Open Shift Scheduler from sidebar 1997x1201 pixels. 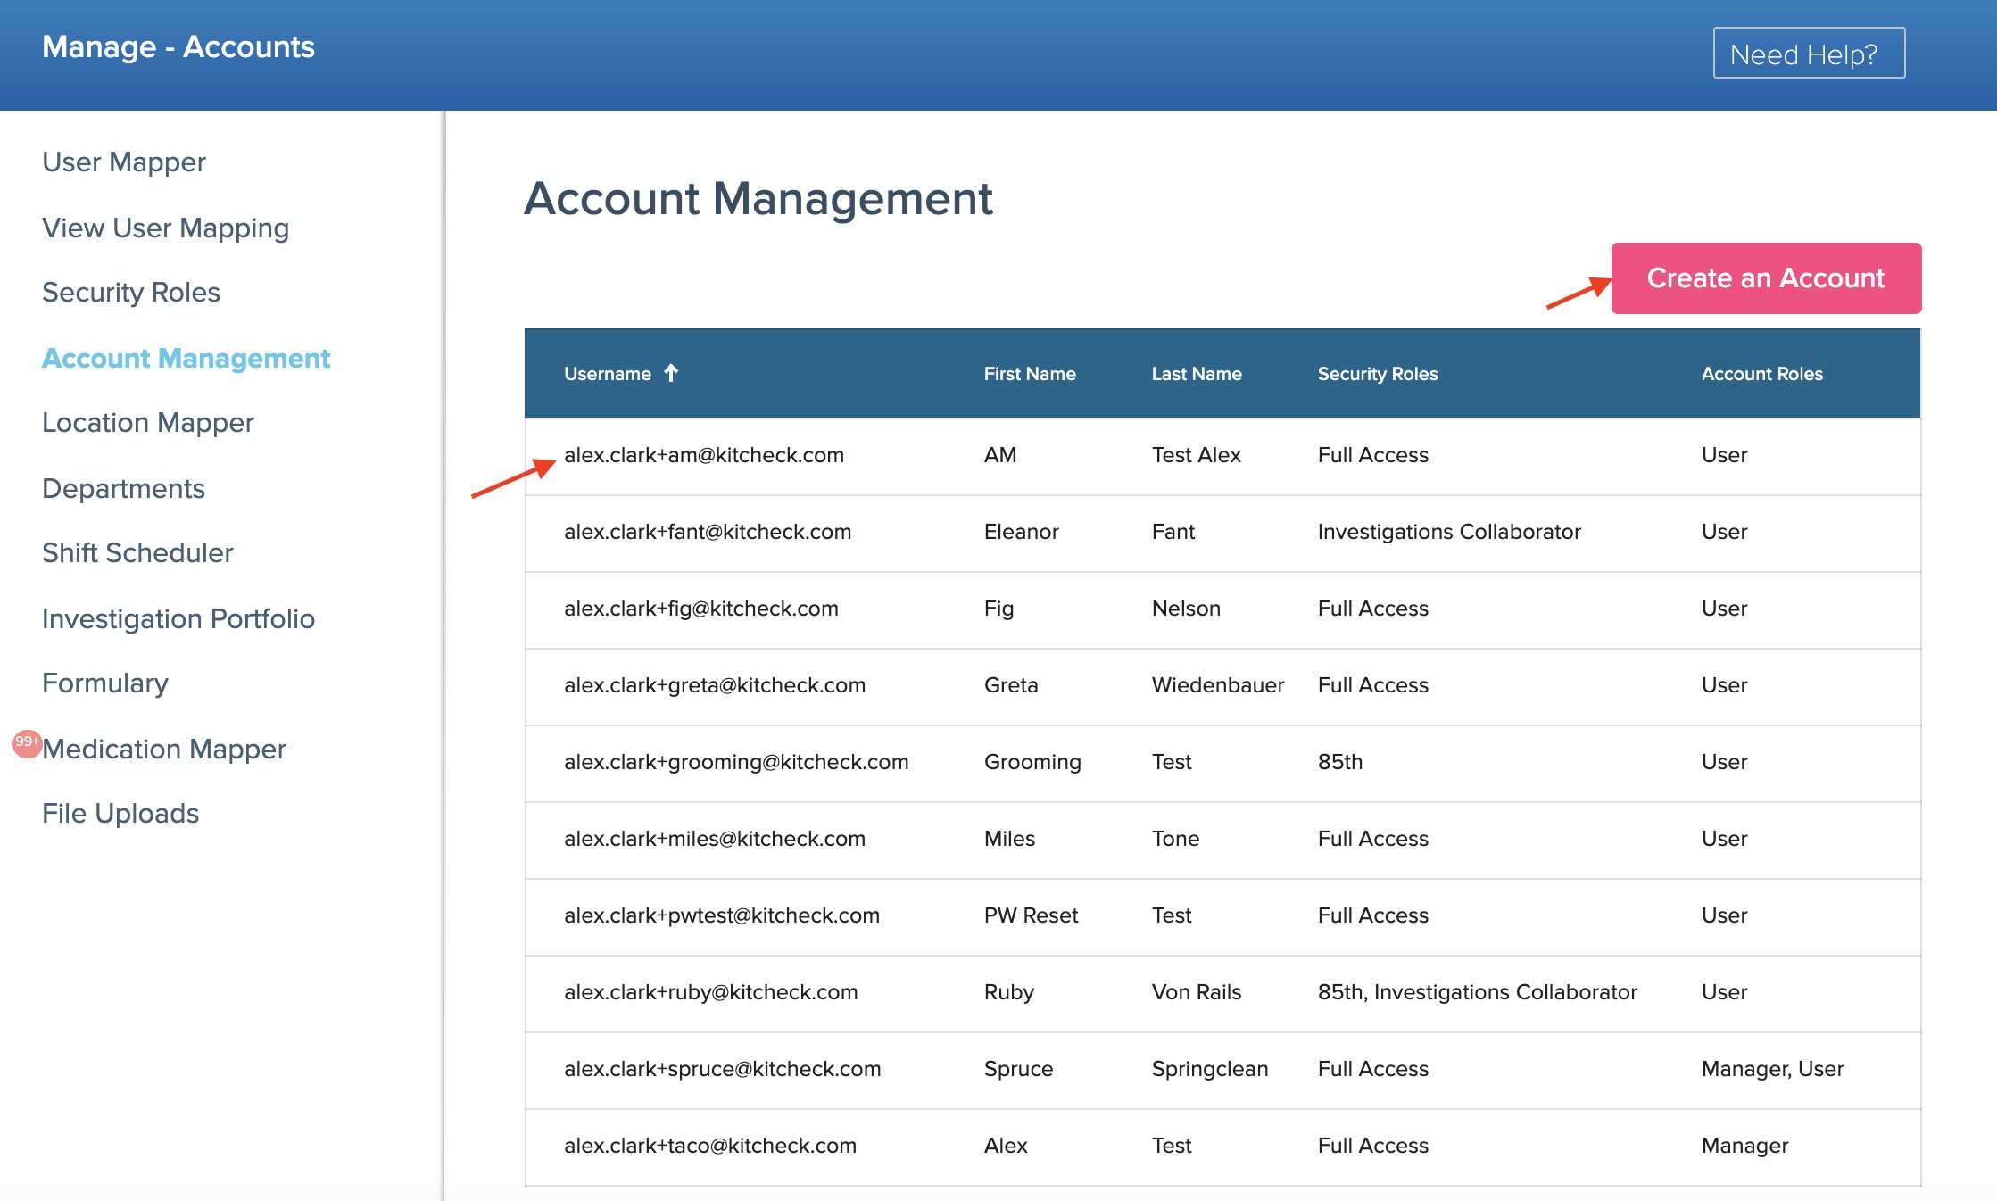(x=137, y=553)
